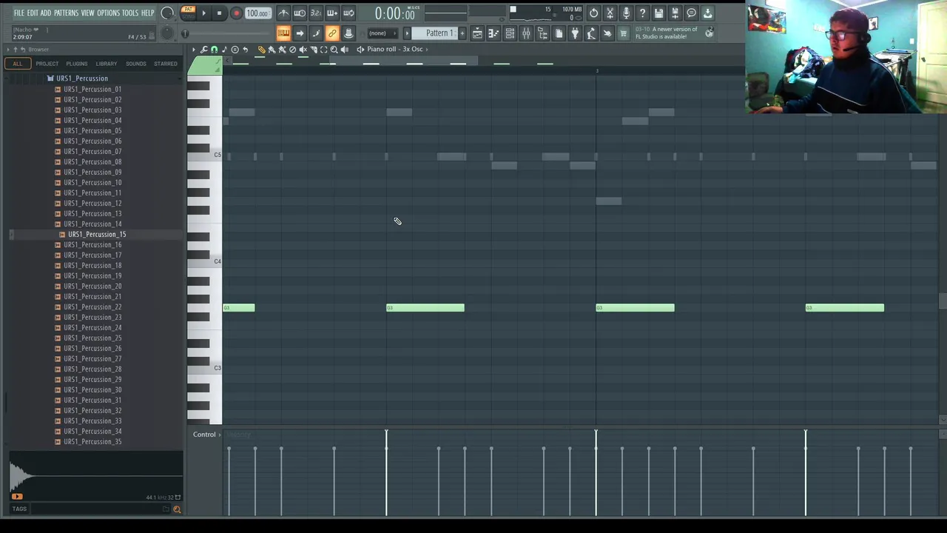Select URS1_Percussion_22 sample
This screenshot has height=533, width=947.
click(92, 307)
